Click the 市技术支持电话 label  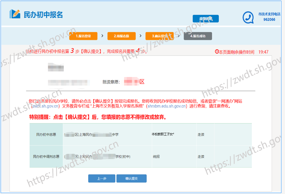(269, 14)
